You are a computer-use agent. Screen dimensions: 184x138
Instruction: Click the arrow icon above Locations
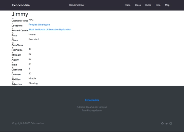click(x=13, y=24)
